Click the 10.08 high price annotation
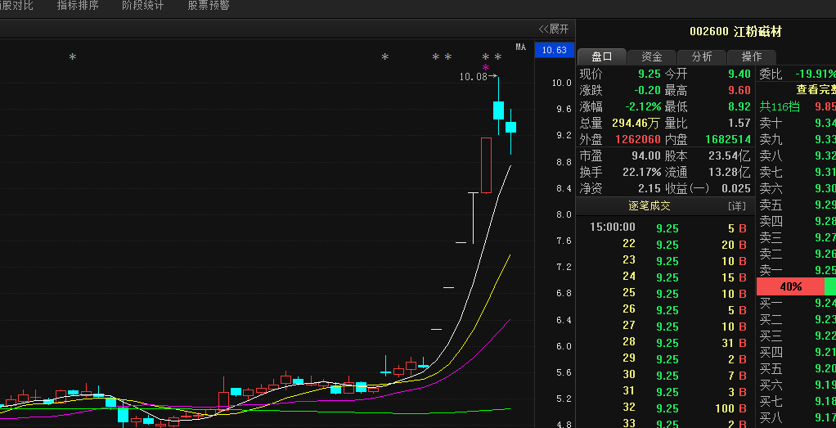836x428 pixels. tap(474, 76)
